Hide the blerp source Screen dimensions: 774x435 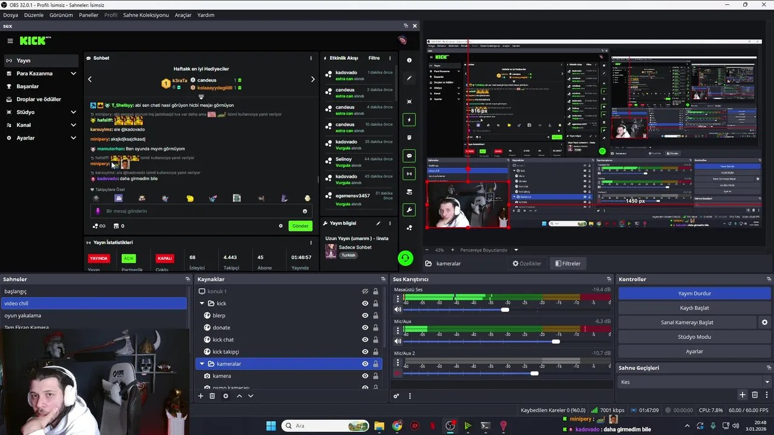click(365, 315)
